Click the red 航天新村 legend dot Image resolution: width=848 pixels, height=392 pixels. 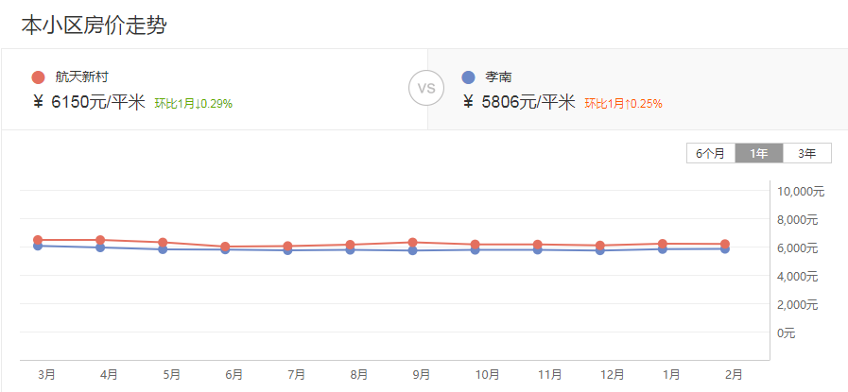tap(38, 77)
